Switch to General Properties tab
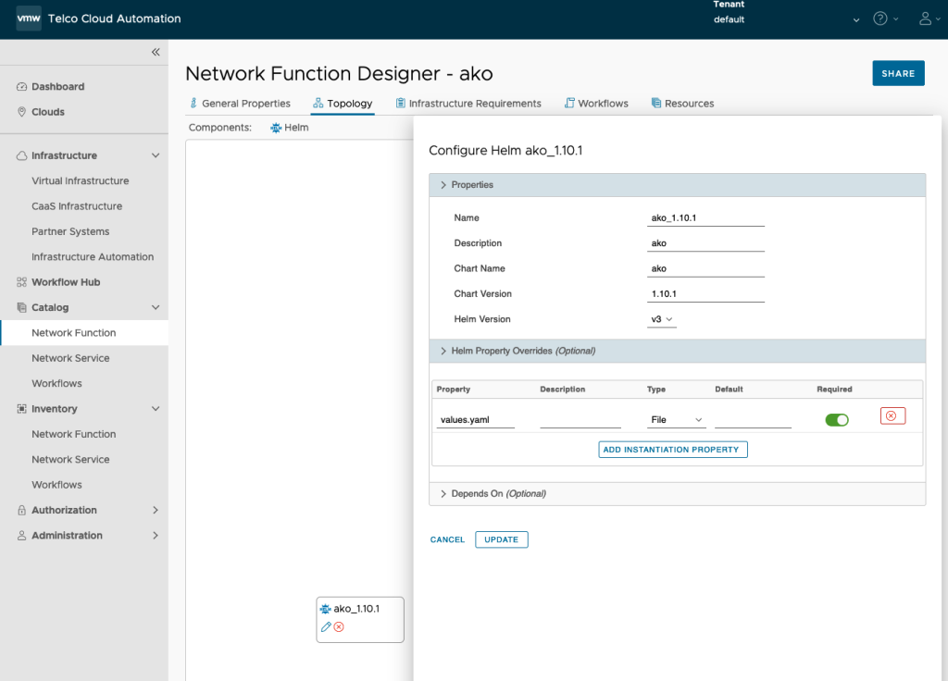This screenshot has width=948, height=681. (240, 104)
